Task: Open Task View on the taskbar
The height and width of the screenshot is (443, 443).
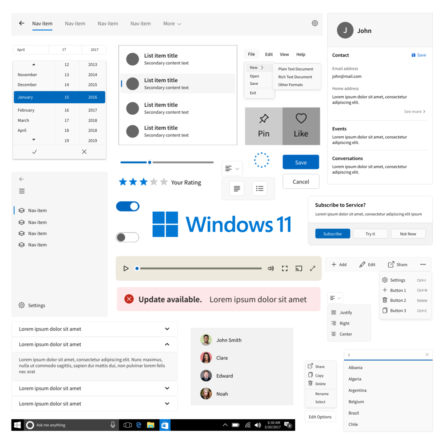Action: click(x=128, y=425)
